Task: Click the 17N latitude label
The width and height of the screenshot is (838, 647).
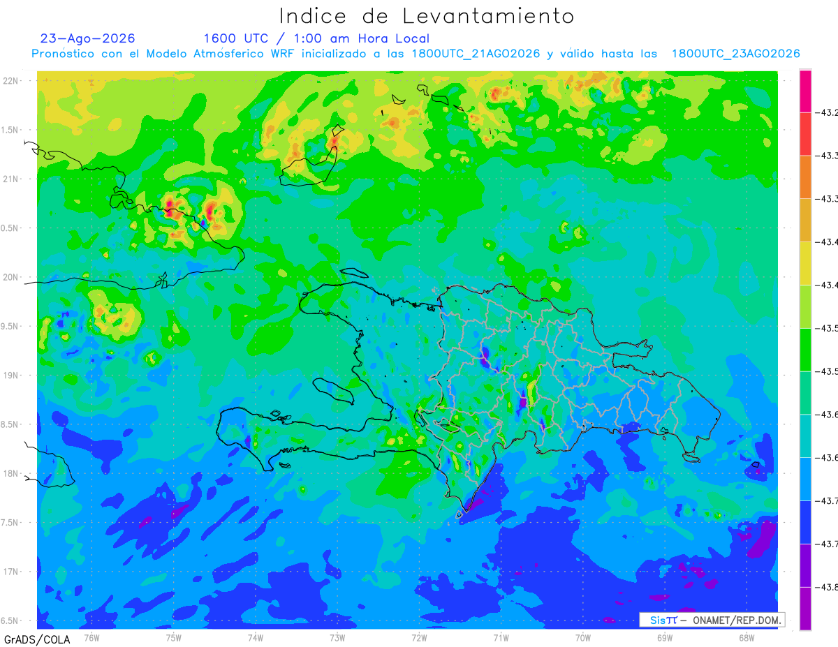Action: point(11,572)
